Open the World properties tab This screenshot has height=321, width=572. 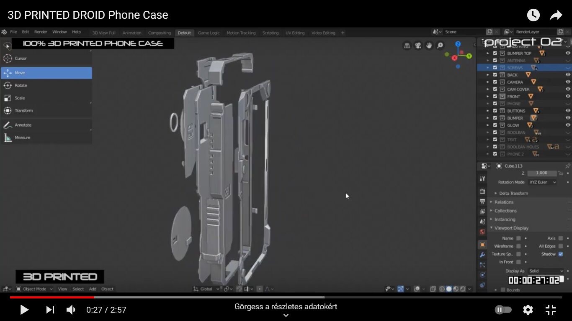(482, 232)
